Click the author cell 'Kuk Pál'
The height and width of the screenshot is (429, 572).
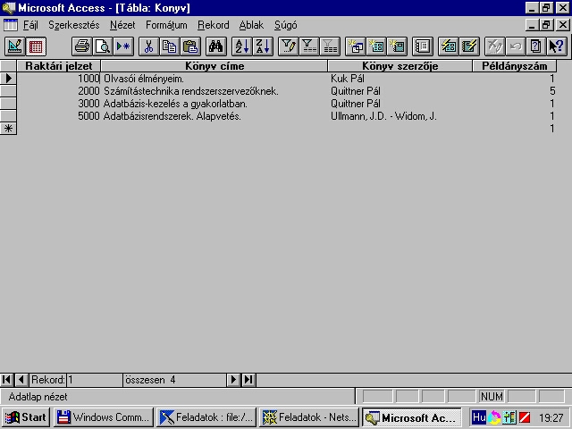[x=400, y=79]
